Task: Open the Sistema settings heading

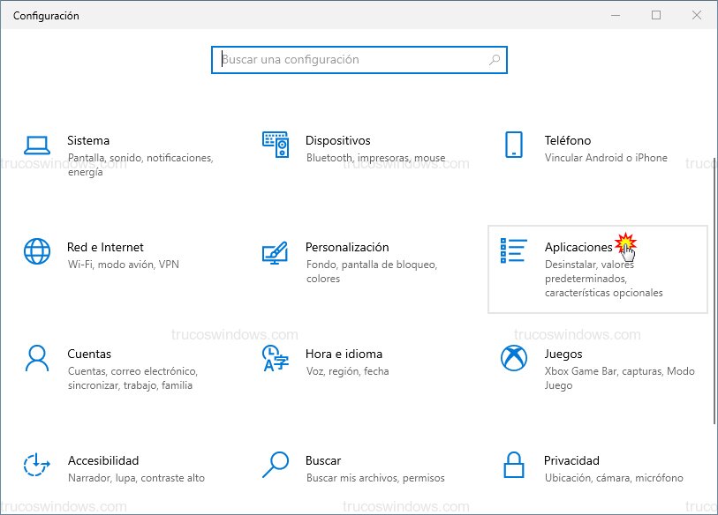Action: (88, 140)
